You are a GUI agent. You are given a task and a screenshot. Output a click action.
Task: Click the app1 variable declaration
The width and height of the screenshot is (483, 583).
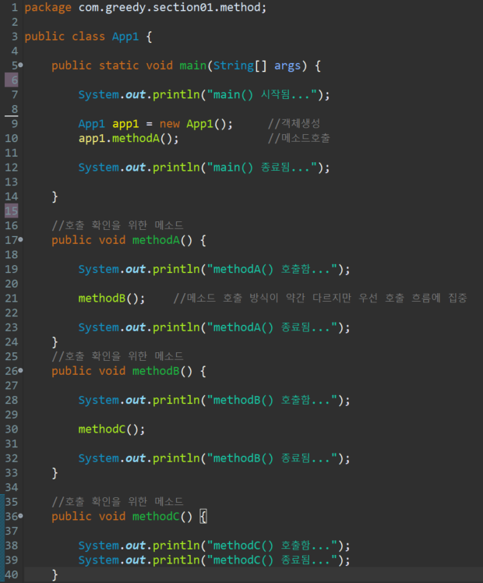pyautogui.click(x=125, y=124)
